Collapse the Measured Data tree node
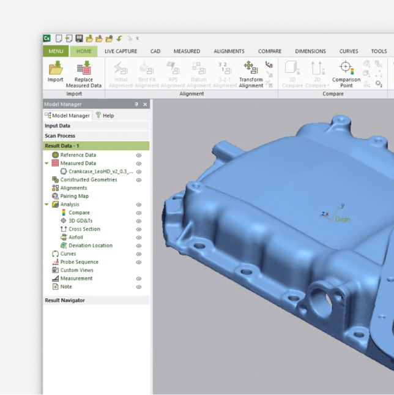 [47, 164]
